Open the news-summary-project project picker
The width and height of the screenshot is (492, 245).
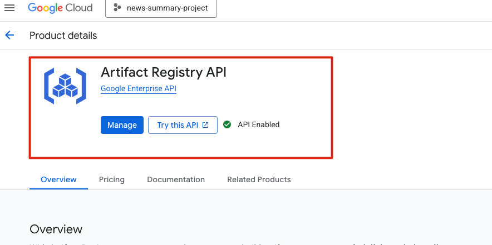click(161, 8)
